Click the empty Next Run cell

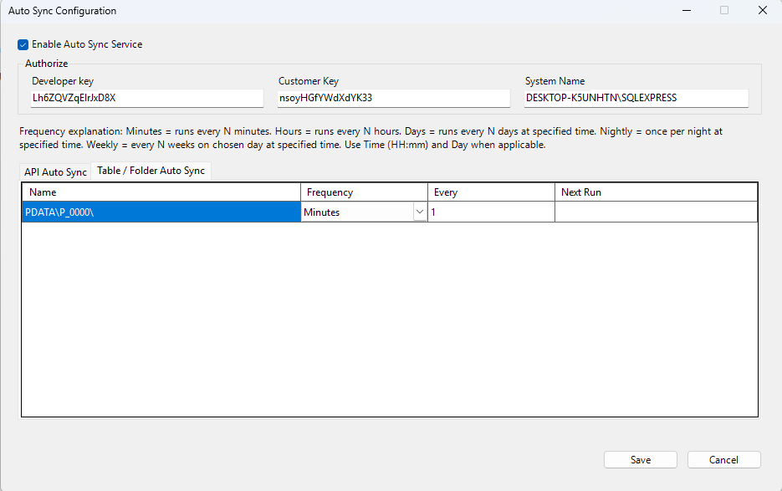(656, 212)
